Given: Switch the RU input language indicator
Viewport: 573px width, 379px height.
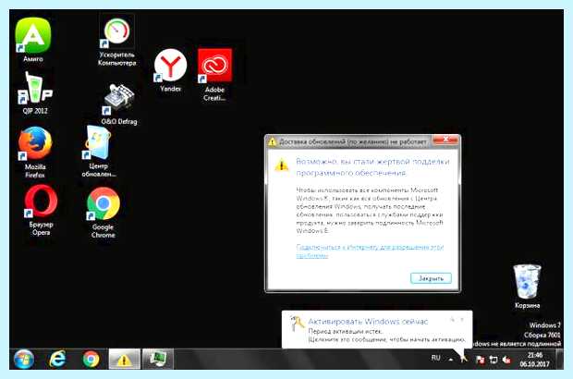Looking at the screenshot, I should (x=435, y=358).
